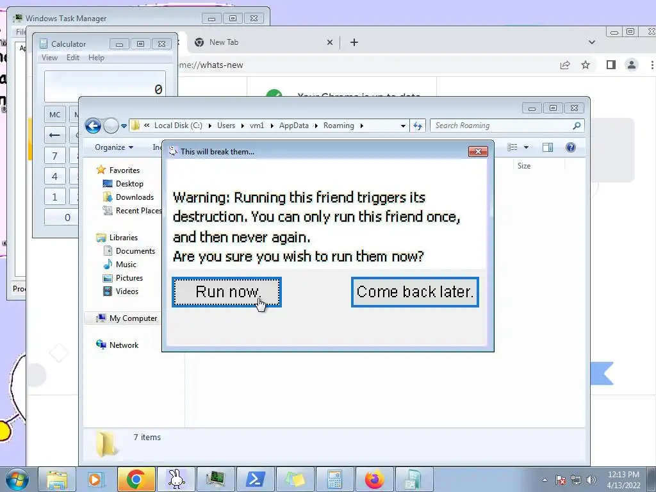656x492 pixels.
Task: Click Explorer's forward navigation button
Action: [x=111, y=126]
